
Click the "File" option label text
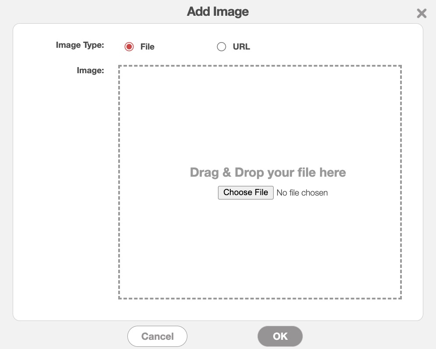(x=148, y=47)
